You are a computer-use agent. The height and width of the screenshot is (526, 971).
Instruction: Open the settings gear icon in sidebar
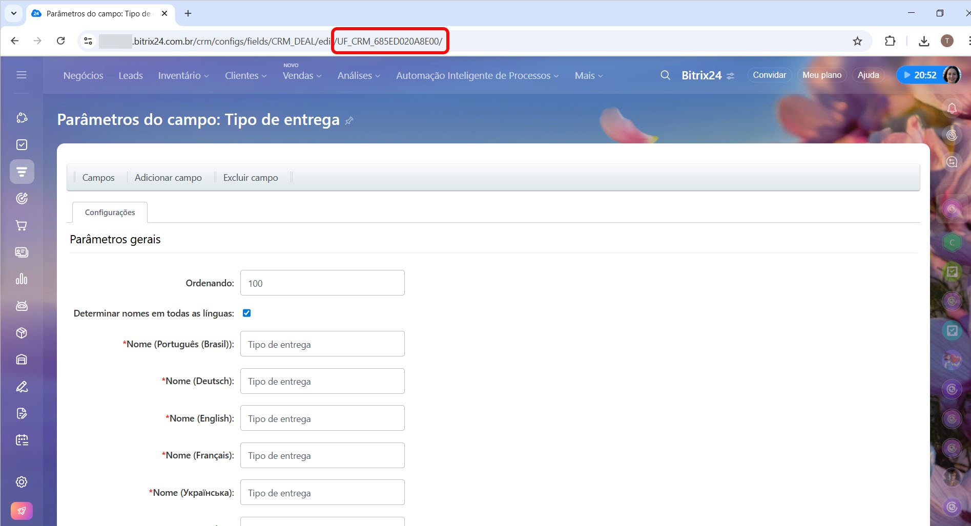22,482
